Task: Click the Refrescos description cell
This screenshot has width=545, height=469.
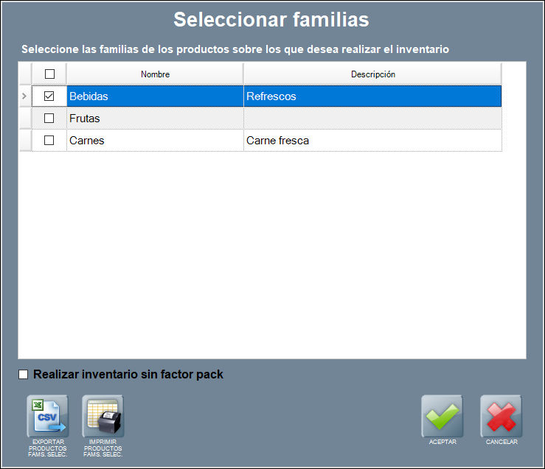Action: point(372,96)
